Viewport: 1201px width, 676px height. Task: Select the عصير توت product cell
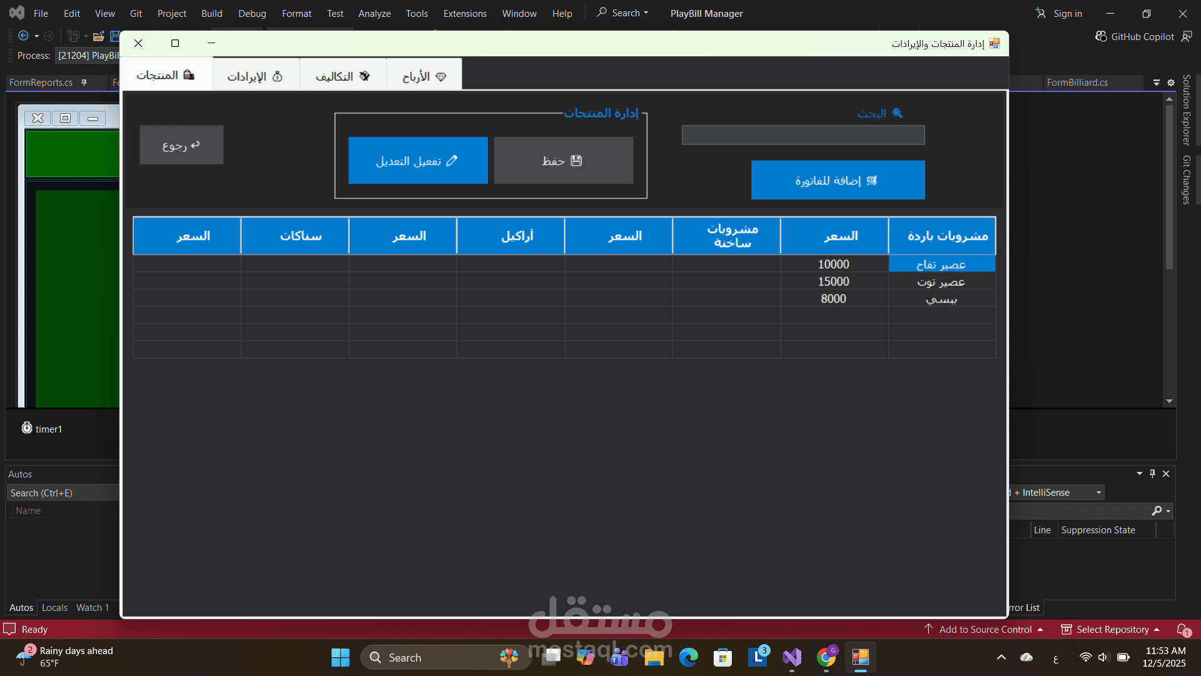pos(941,282)
